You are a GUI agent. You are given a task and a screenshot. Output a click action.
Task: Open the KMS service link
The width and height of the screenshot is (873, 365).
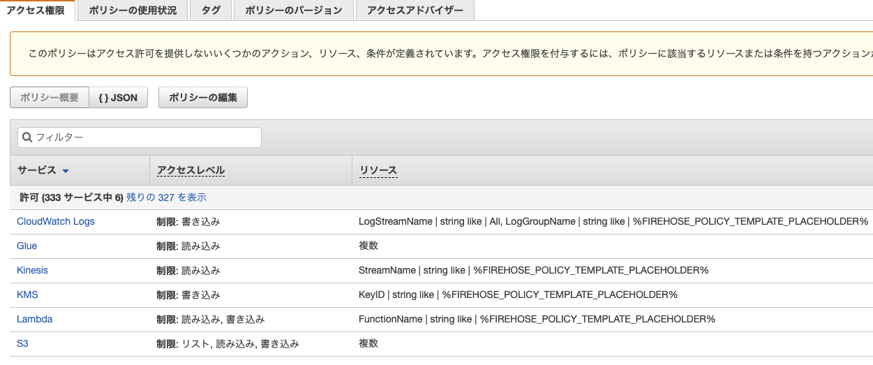[27, 295]
